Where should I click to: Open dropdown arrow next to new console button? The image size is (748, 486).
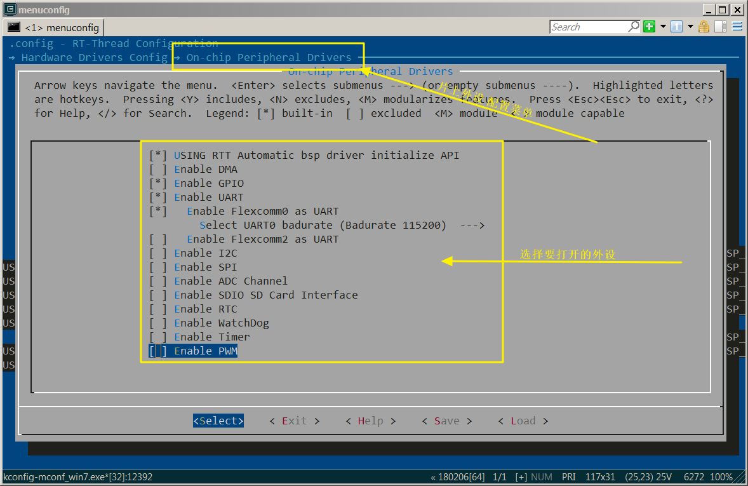[x=663, y=27]
